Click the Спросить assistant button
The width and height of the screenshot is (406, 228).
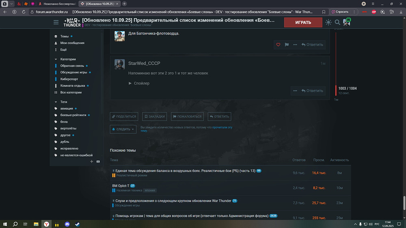(340, 12)
